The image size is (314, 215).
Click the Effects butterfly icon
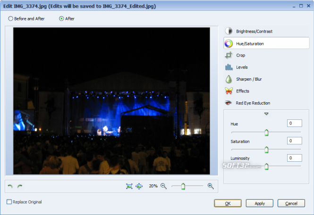pyautogui.click(x=229, y=91)
